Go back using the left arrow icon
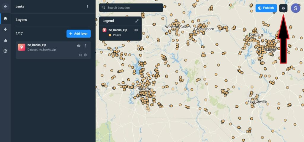The width and height of the screenshot is (304, 142). (x=5, y=7)
